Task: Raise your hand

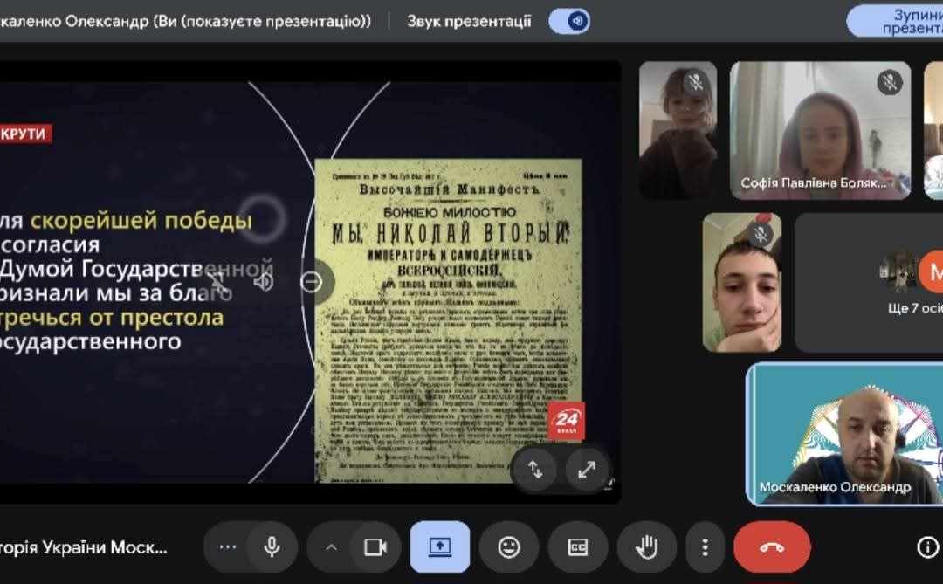Action: tap(646, 546)
